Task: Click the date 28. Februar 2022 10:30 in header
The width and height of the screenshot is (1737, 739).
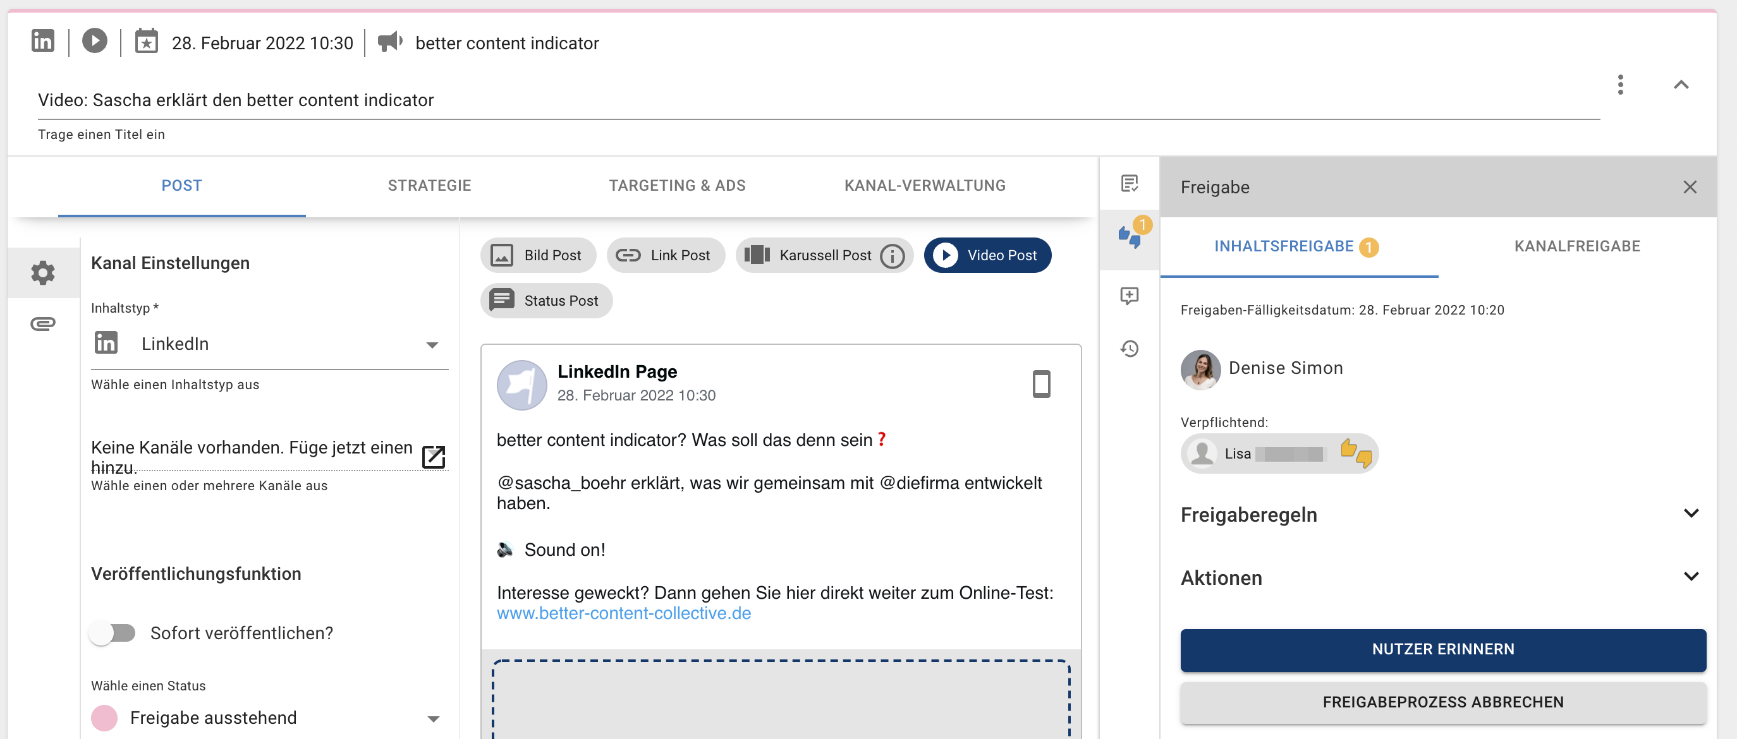Action: point(262,43)
